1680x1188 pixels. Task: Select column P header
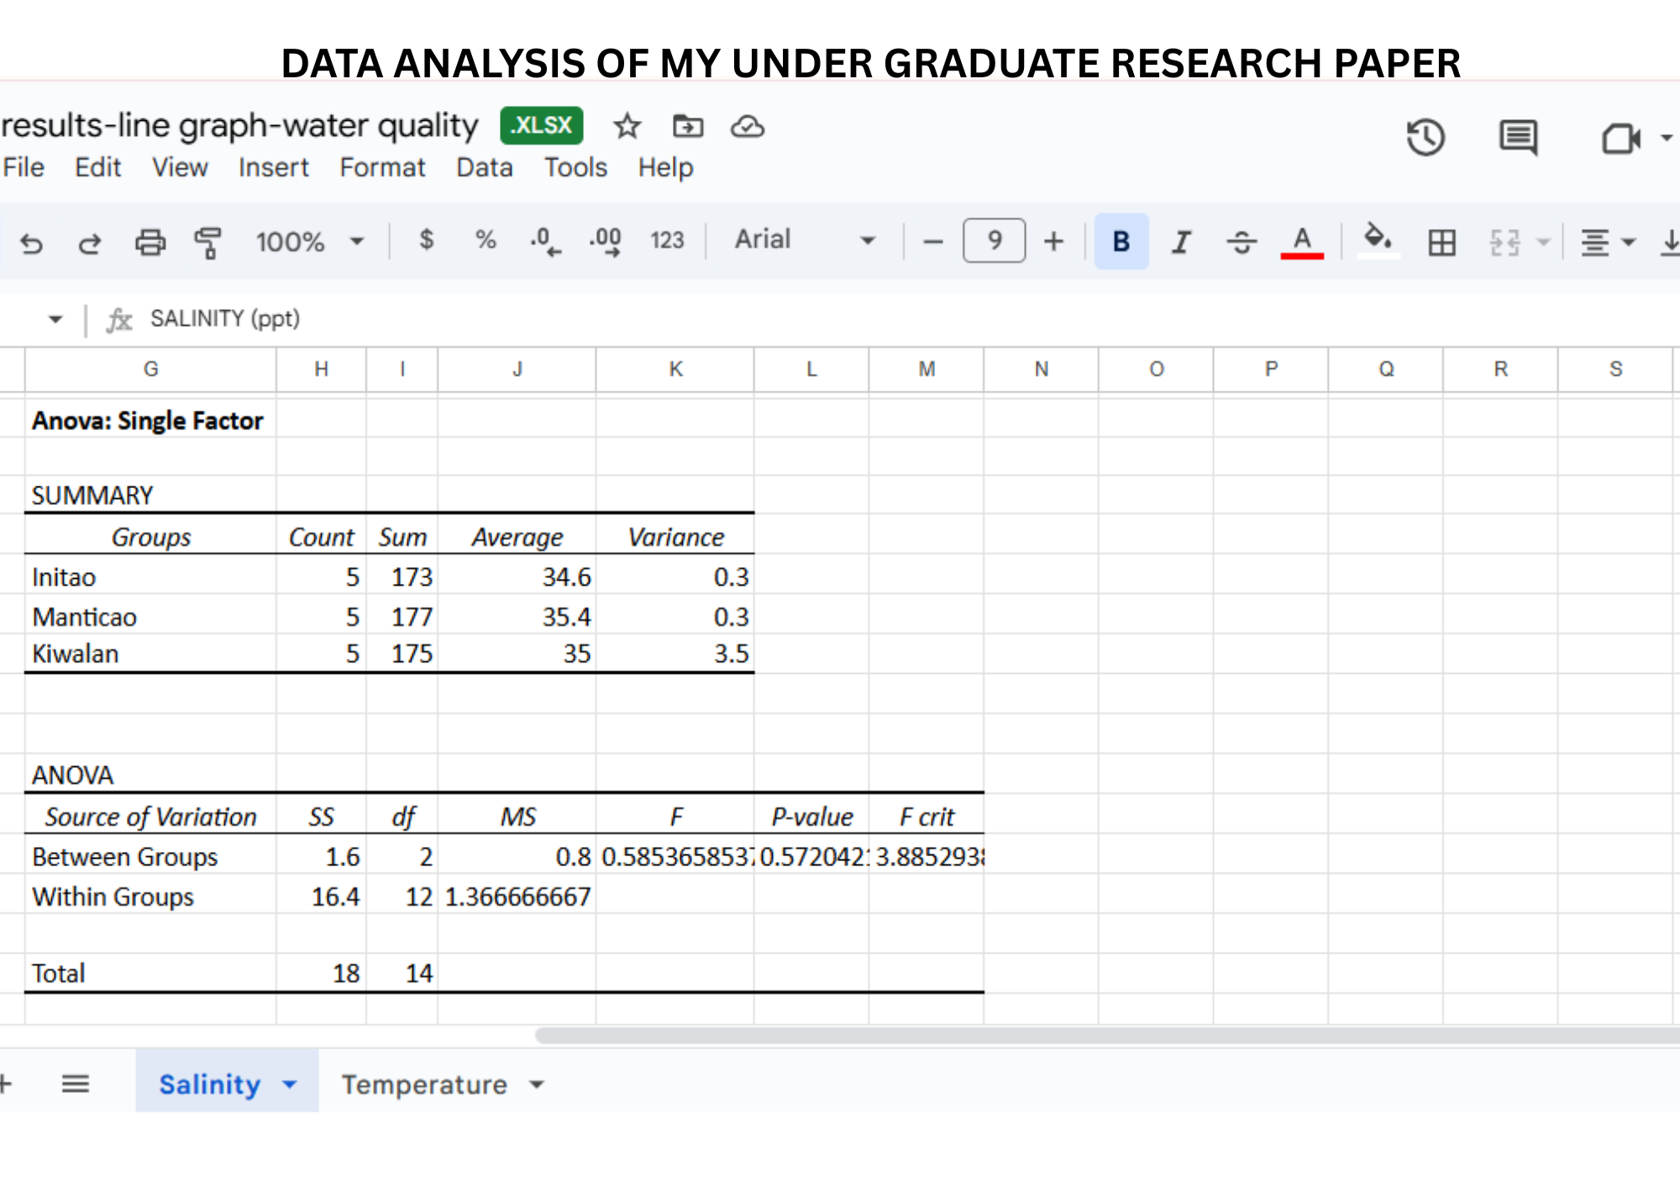(x=1271, y=370)
